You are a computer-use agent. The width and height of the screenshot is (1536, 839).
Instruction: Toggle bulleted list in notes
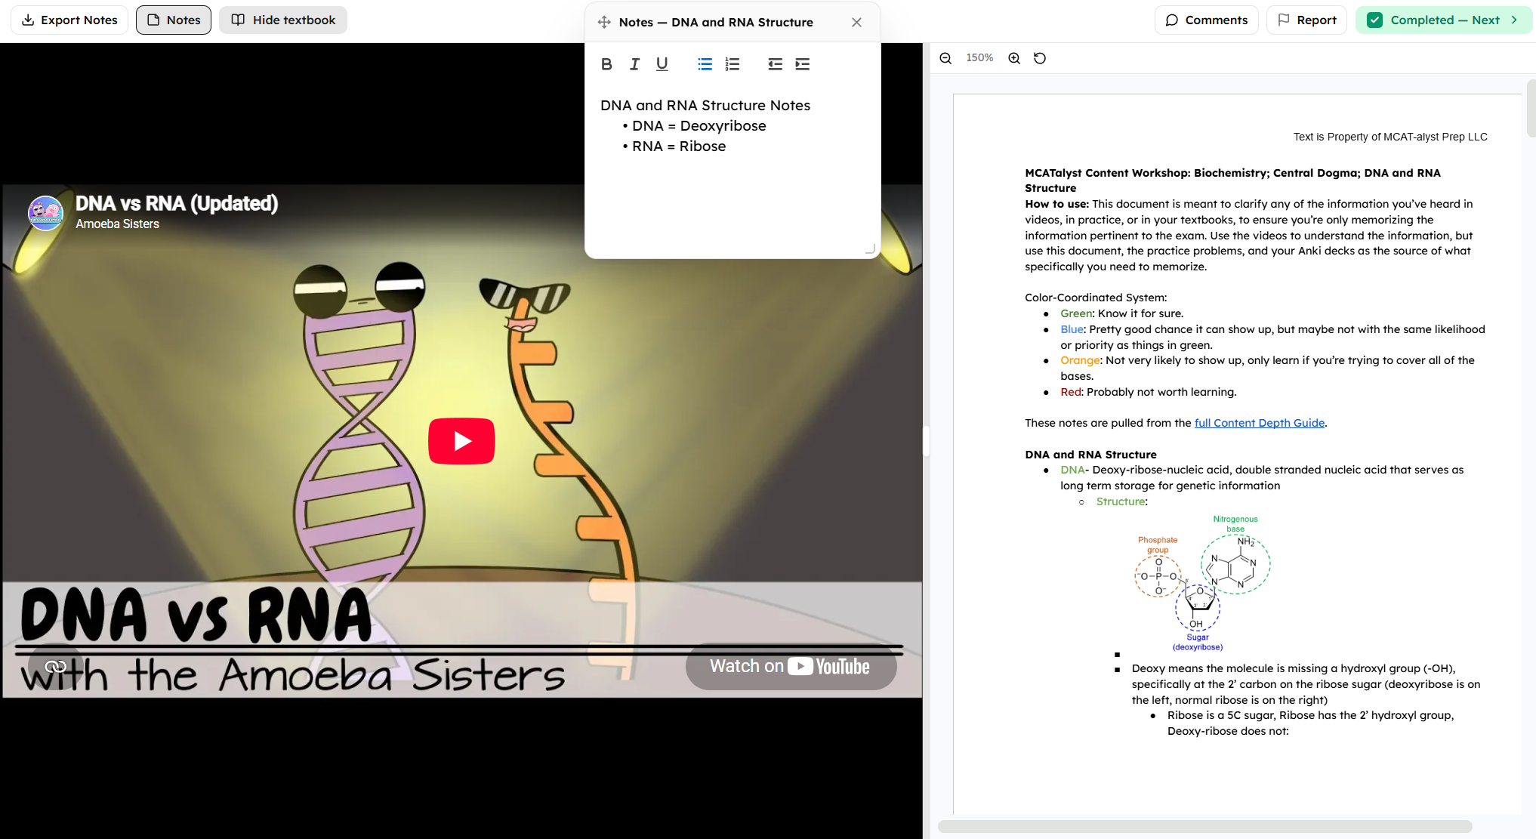[705, 64]
